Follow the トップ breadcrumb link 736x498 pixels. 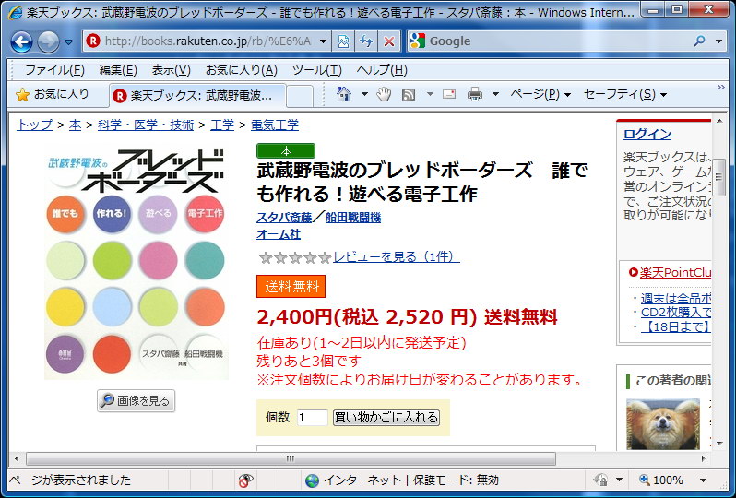(x=35, y=125)
